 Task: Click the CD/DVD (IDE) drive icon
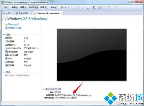coord(7,48)
